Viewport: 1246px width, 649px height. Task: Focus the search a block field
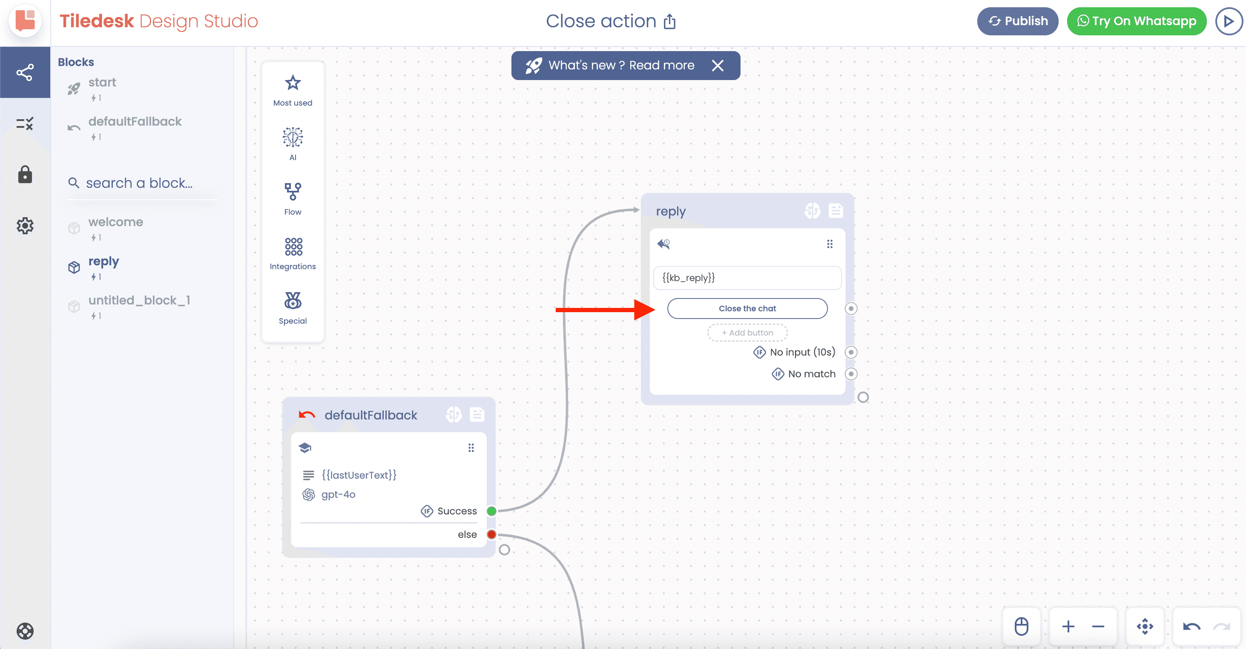pyautogui.click(x=142, y=183)
